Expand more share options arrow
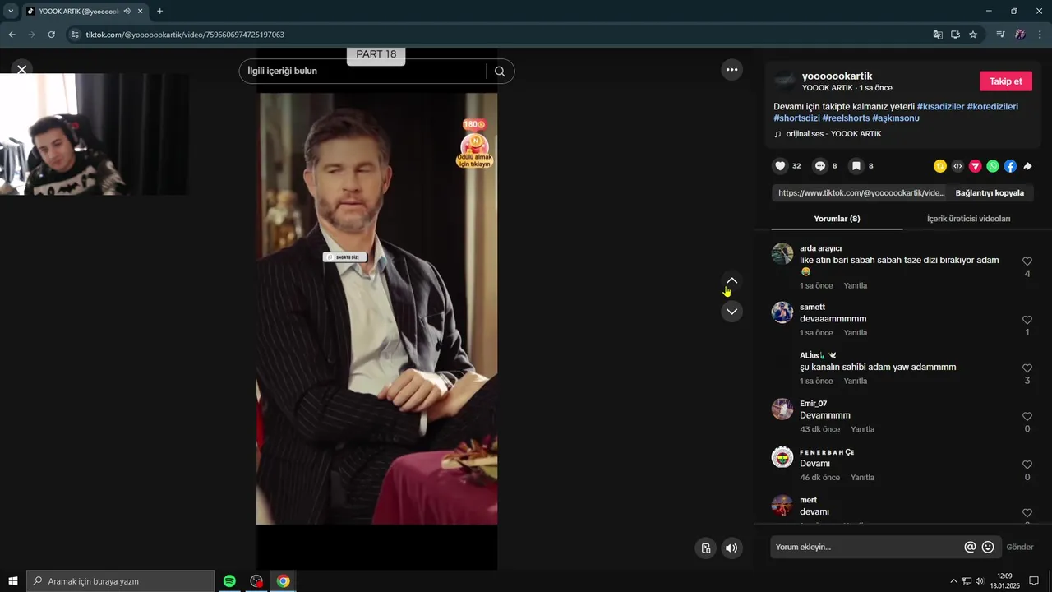1052x592 pixels. coord(1027,166)
